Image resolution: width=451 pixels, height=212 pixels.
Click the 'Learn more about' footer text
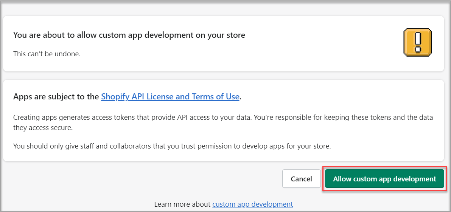click(182, 204)
